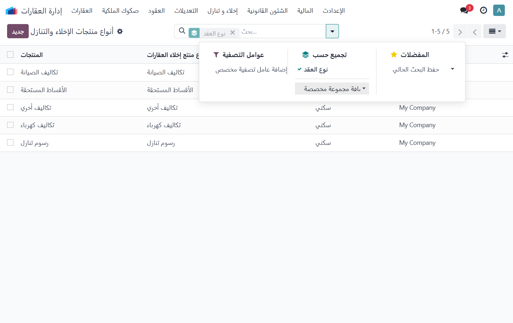Open the العقارات menu
This screenshot has height=323, width=513.
82,11
